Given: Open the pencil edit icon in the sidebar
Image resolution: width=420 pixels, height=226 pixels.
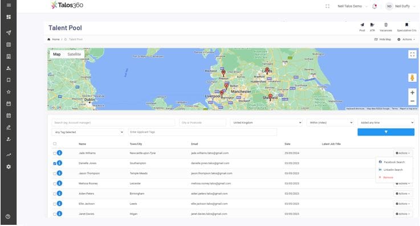Looking at the screenshot, I should click(9, 128).
